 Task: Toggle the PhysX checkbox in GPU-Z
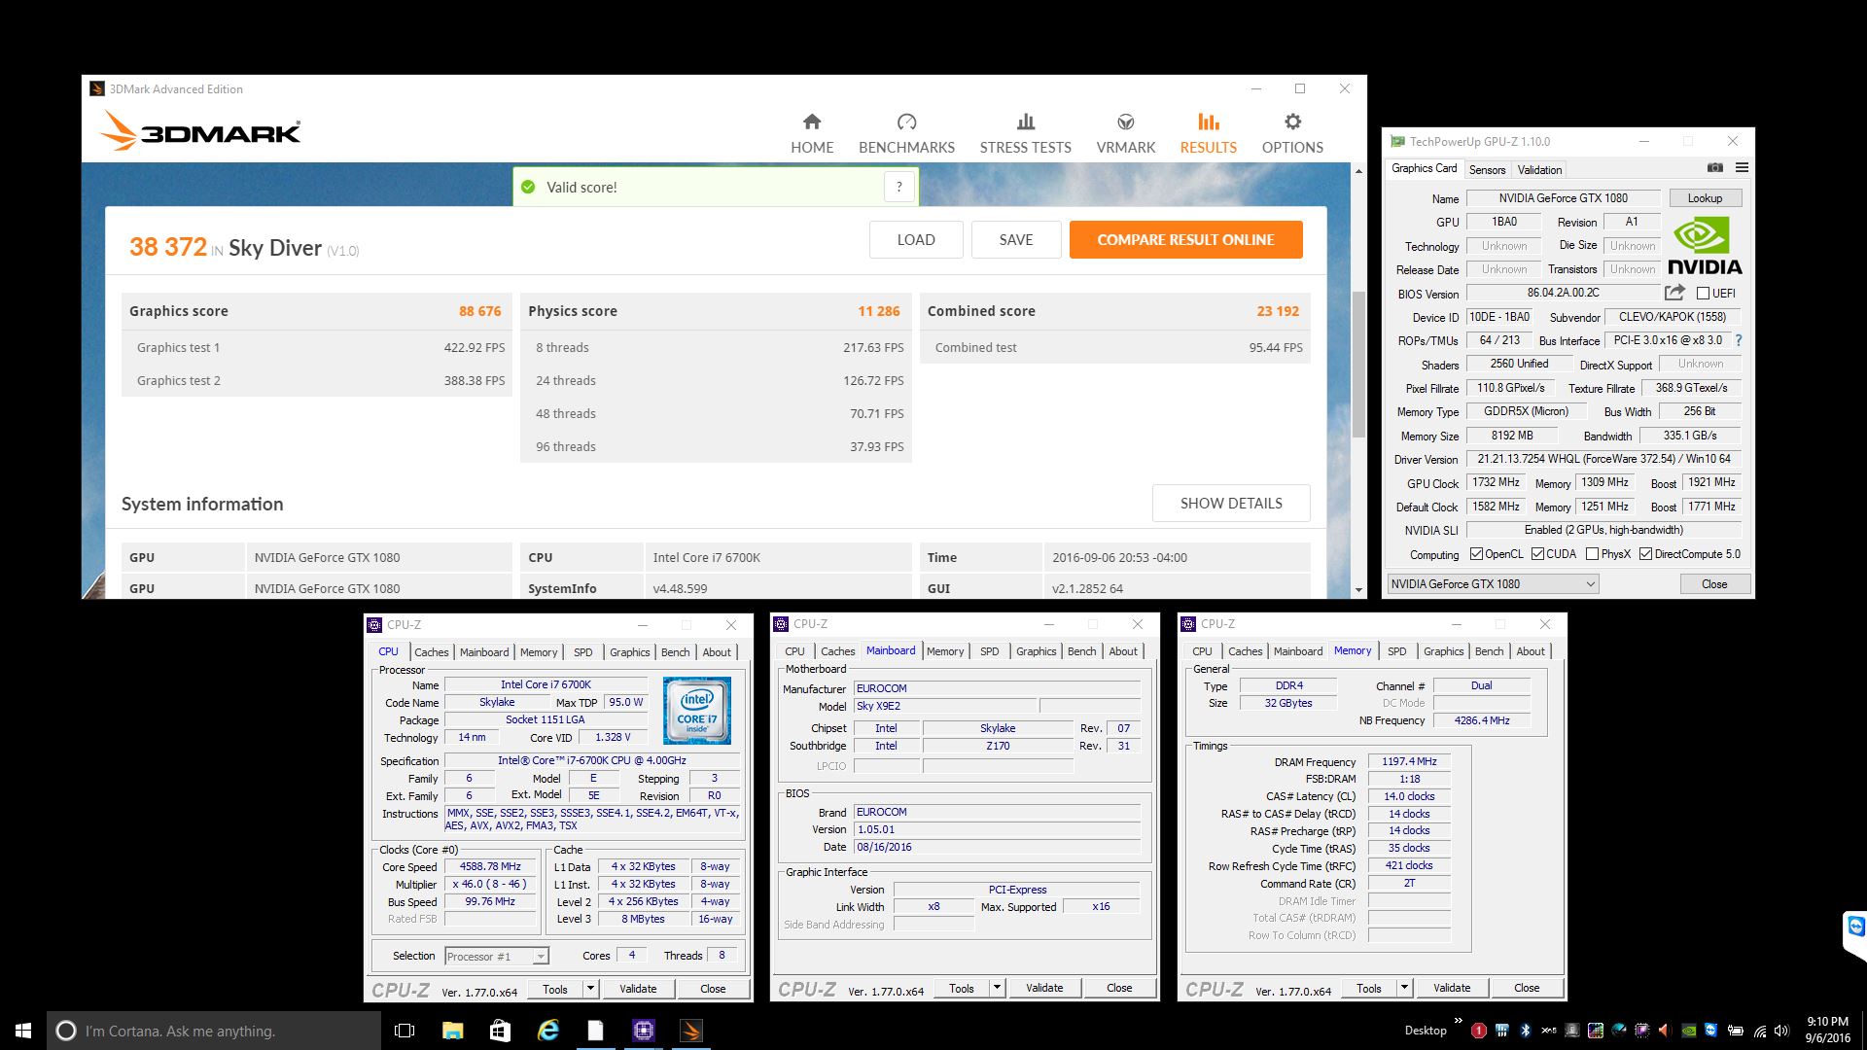(x=1592, y=554)
